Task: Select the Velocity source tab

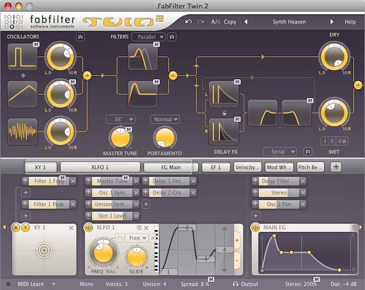Action: (x=248, y=167)
